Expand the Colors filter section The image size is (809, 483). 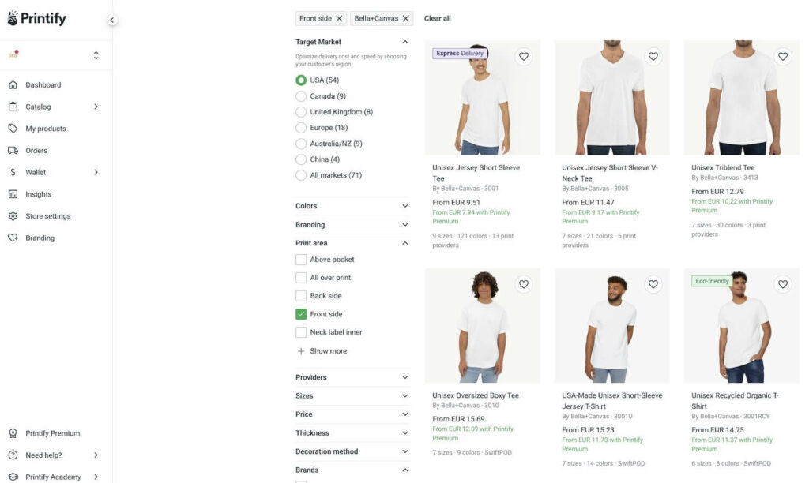pyautogui.click(x=352, y=205)
